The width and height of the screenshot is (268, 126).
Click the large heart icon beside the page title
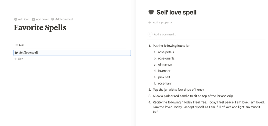tap(151, 12)
